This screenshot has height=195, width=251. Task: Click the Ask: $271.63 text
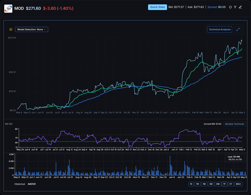[196, 7]
